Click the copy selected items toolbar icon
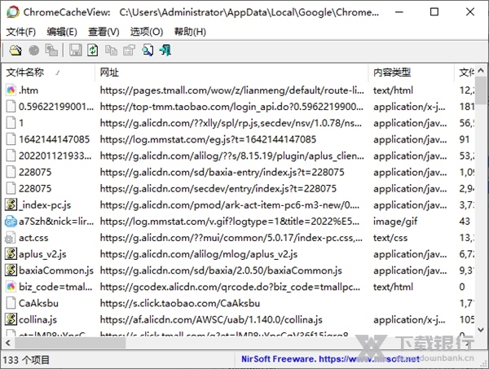 110,51
